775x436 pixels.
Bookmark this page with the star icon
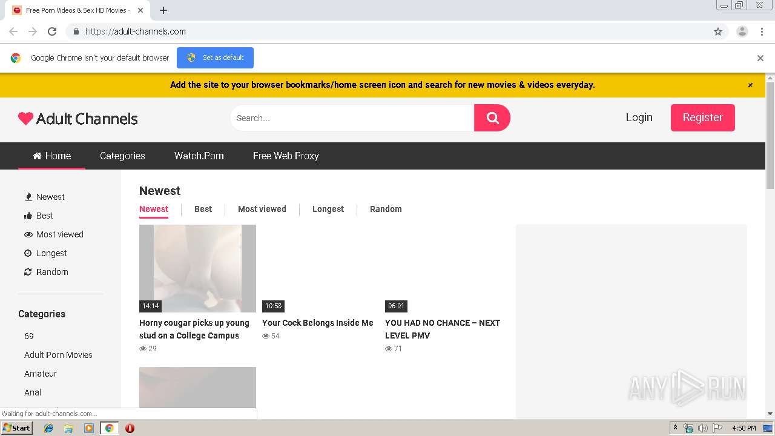718,31
